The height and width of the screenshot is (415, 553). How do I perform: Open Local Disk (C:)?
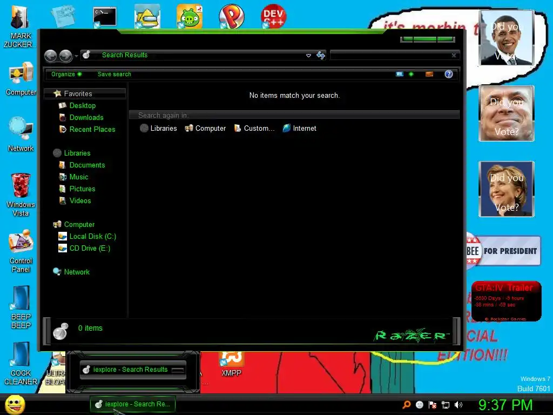click(x=93, y=237)
